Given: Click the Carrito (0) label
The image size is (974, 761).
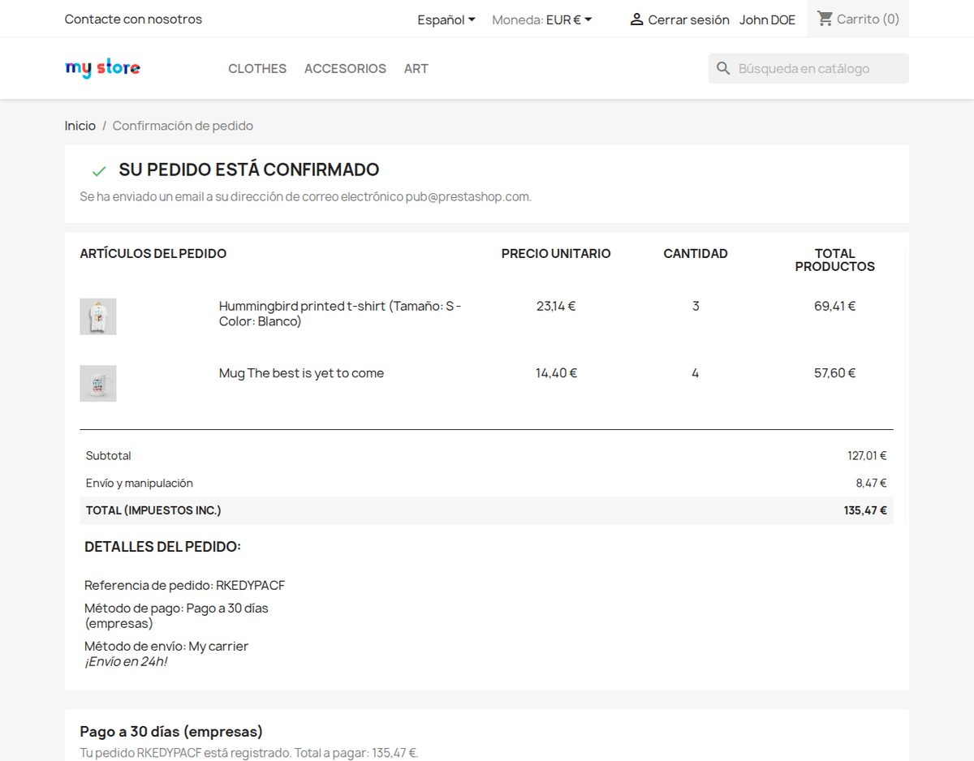Looking at the screenshot, I should coord(868,19).
